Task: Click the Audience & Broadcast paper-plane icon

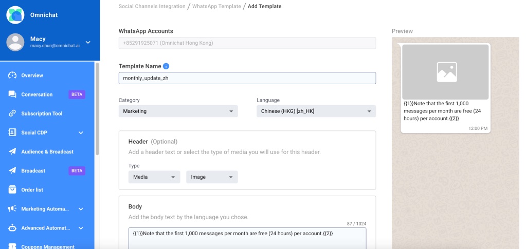Action: click(12, 151)
